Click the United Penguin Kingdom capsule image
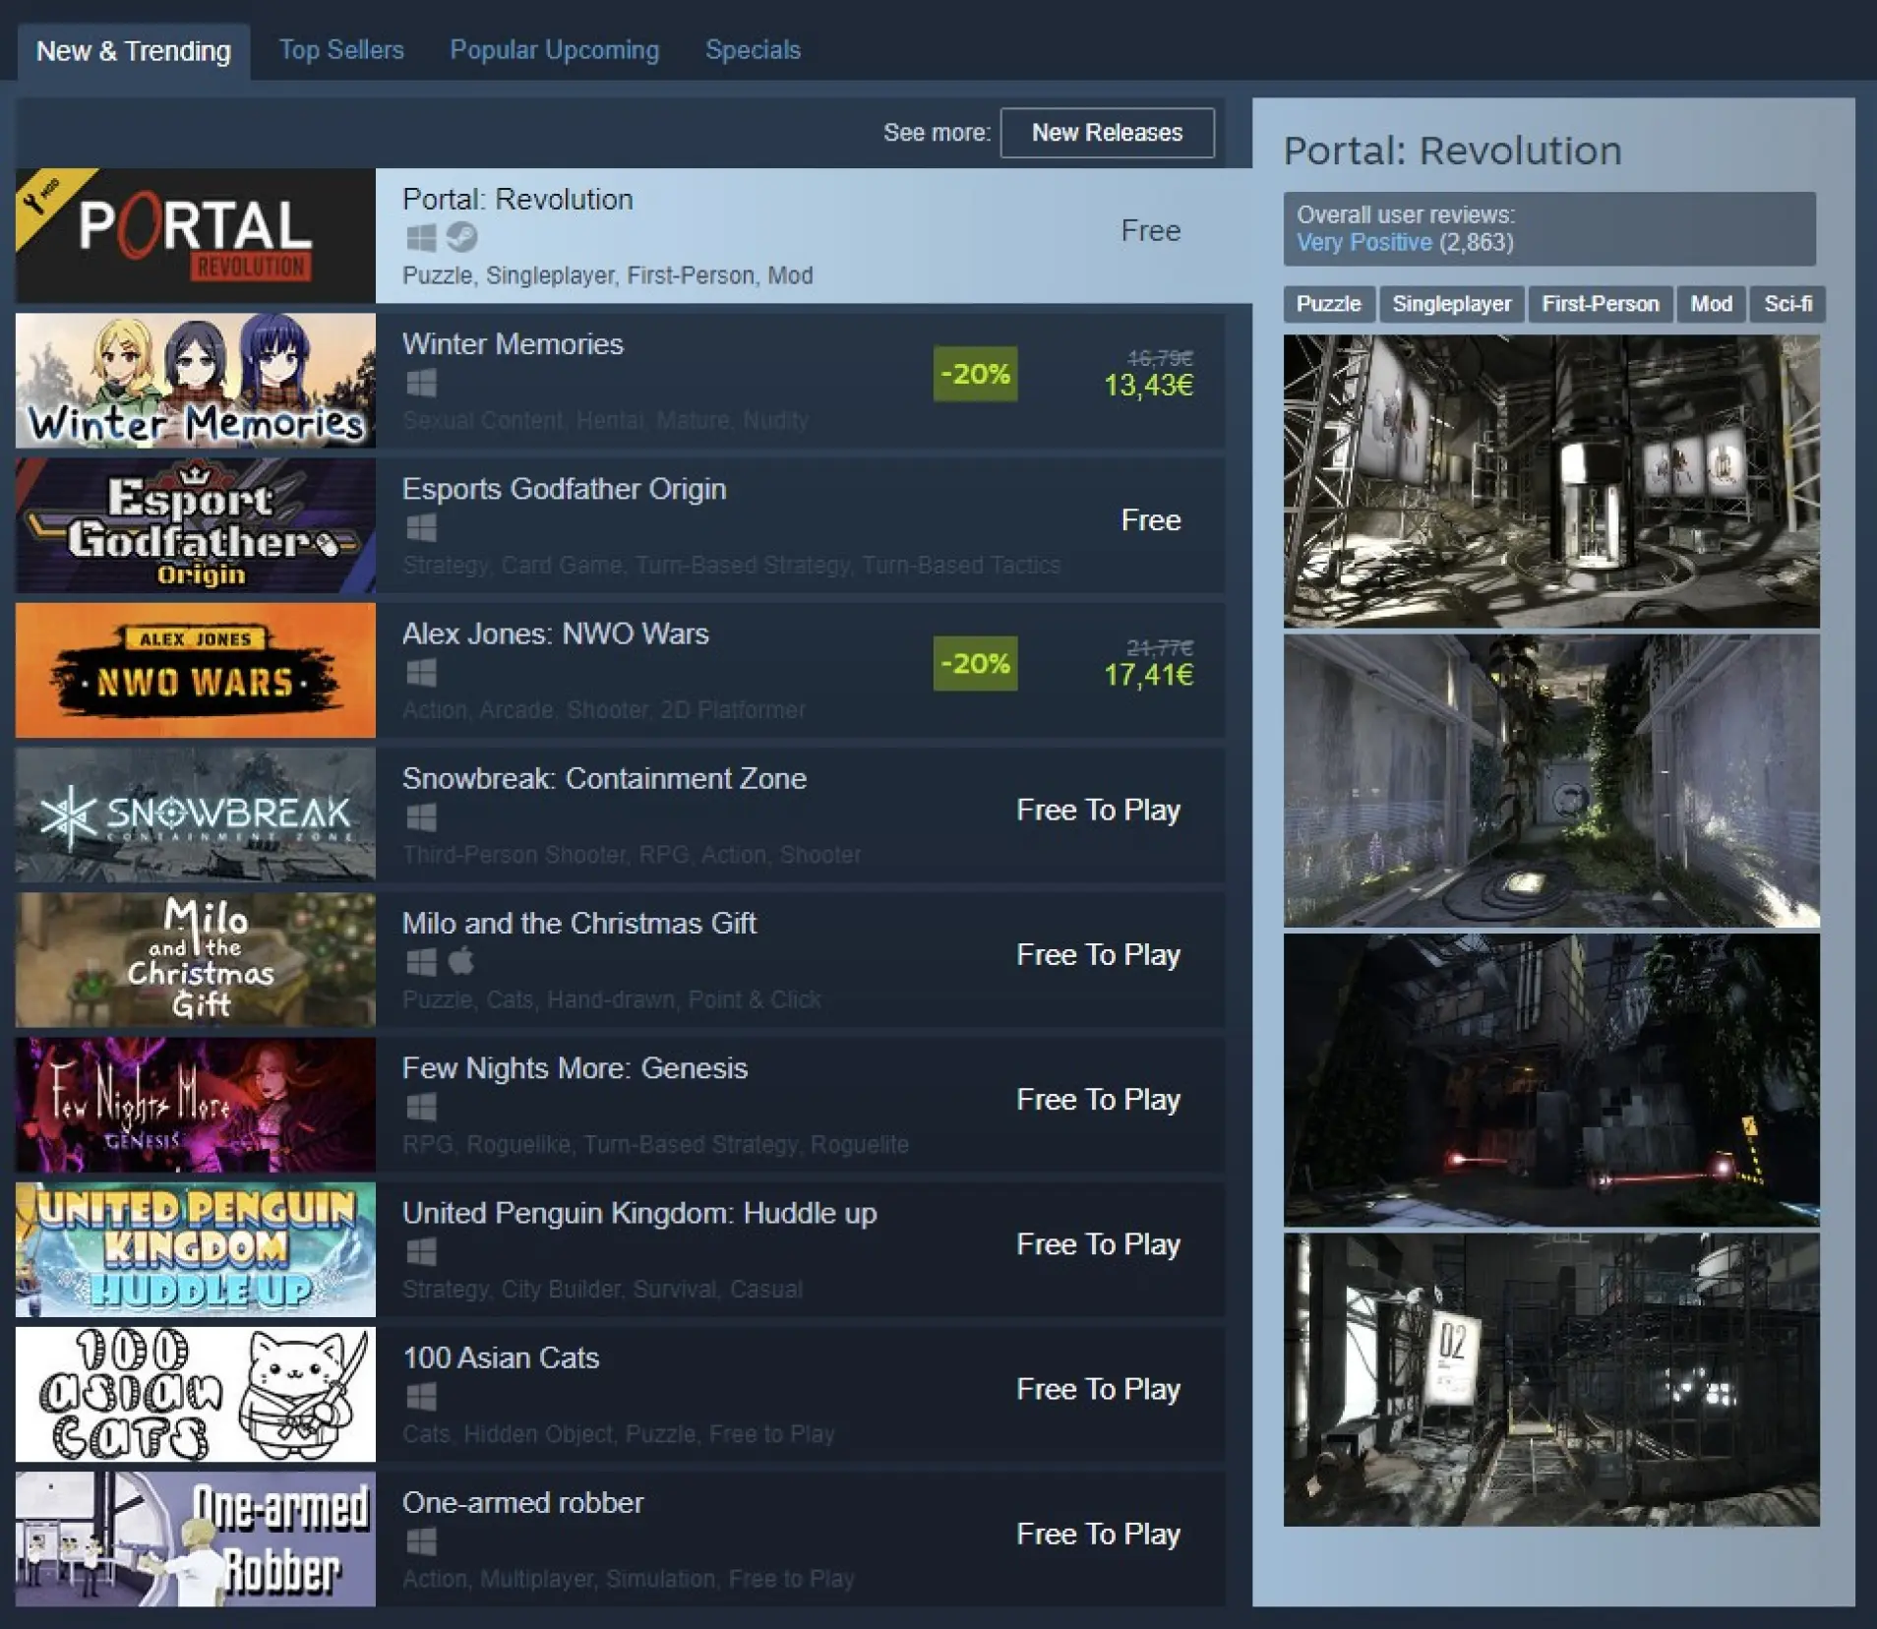 (x=196, y=1249)
